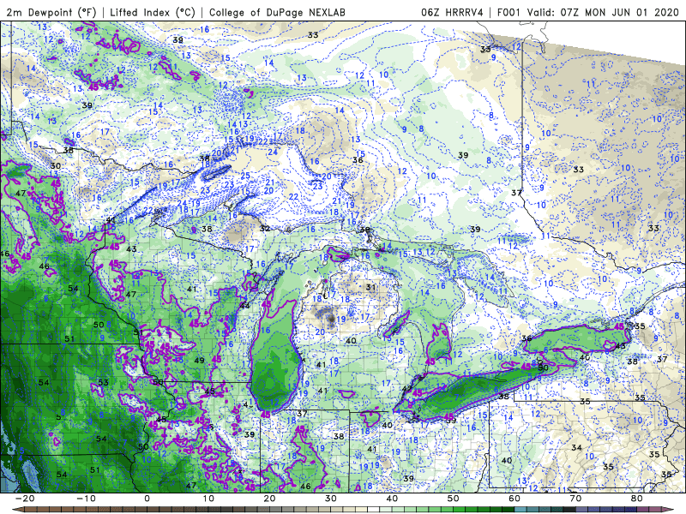Click the '10' color scale label

208,499
